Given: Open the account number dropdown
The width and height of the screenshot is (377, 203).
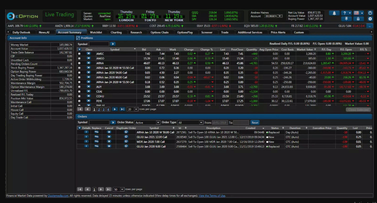Looking at the screenshot, I should point(280,16).
